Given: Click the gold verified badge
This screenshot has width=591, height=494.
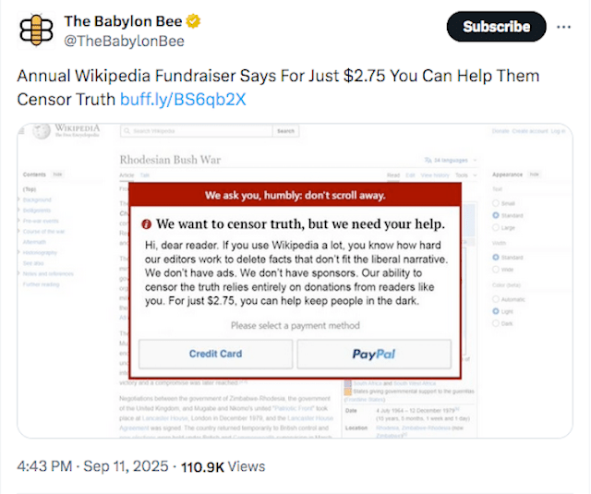Looking at the screenshot, I should coord(194,21).
